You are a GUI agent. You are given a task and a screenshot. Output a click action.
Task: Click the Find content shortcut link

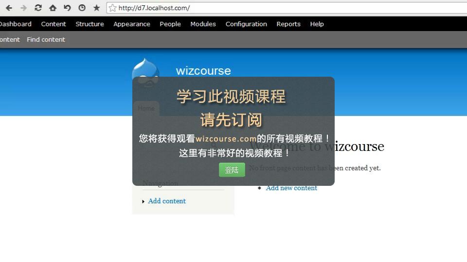pos(46,39)
